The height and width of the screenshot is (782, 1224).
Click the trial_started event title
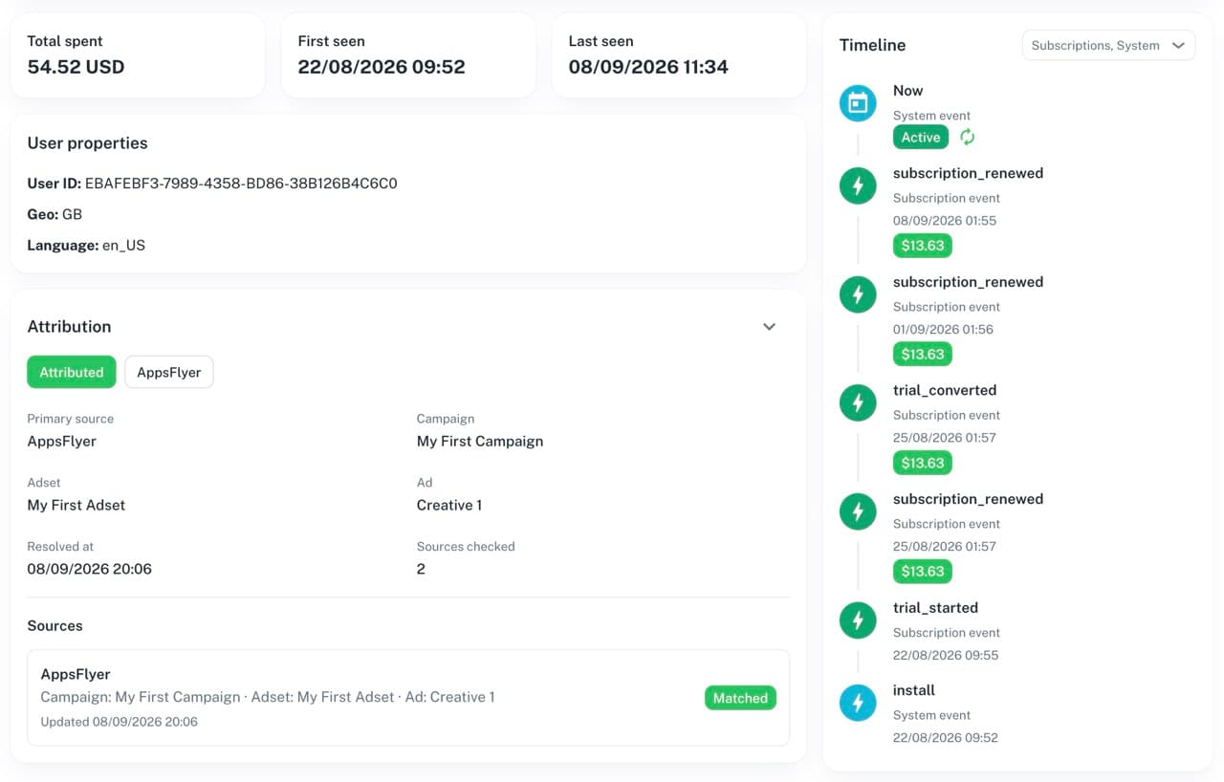[x=935, y=608]
